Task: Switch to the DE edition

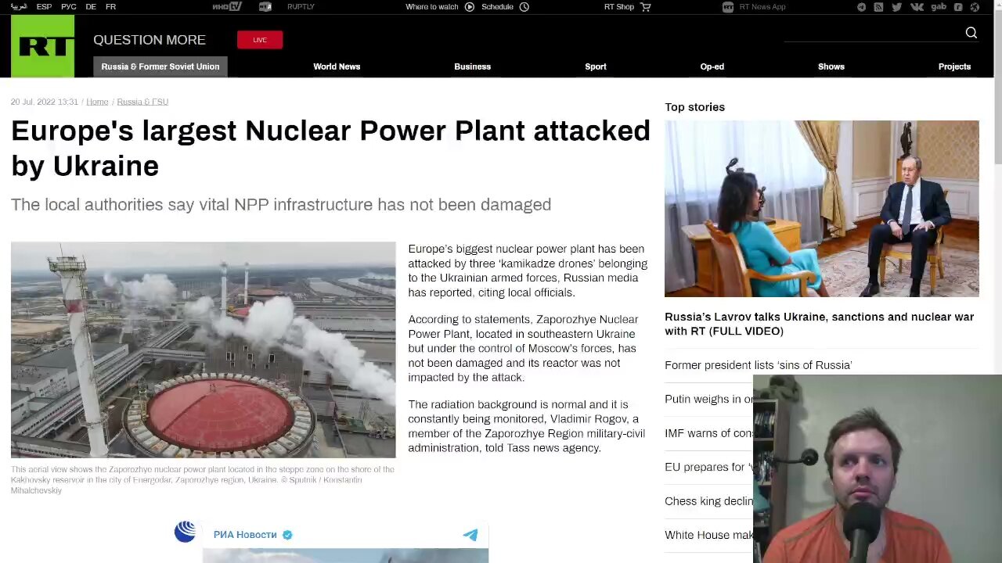Action: tap(91, 7)
